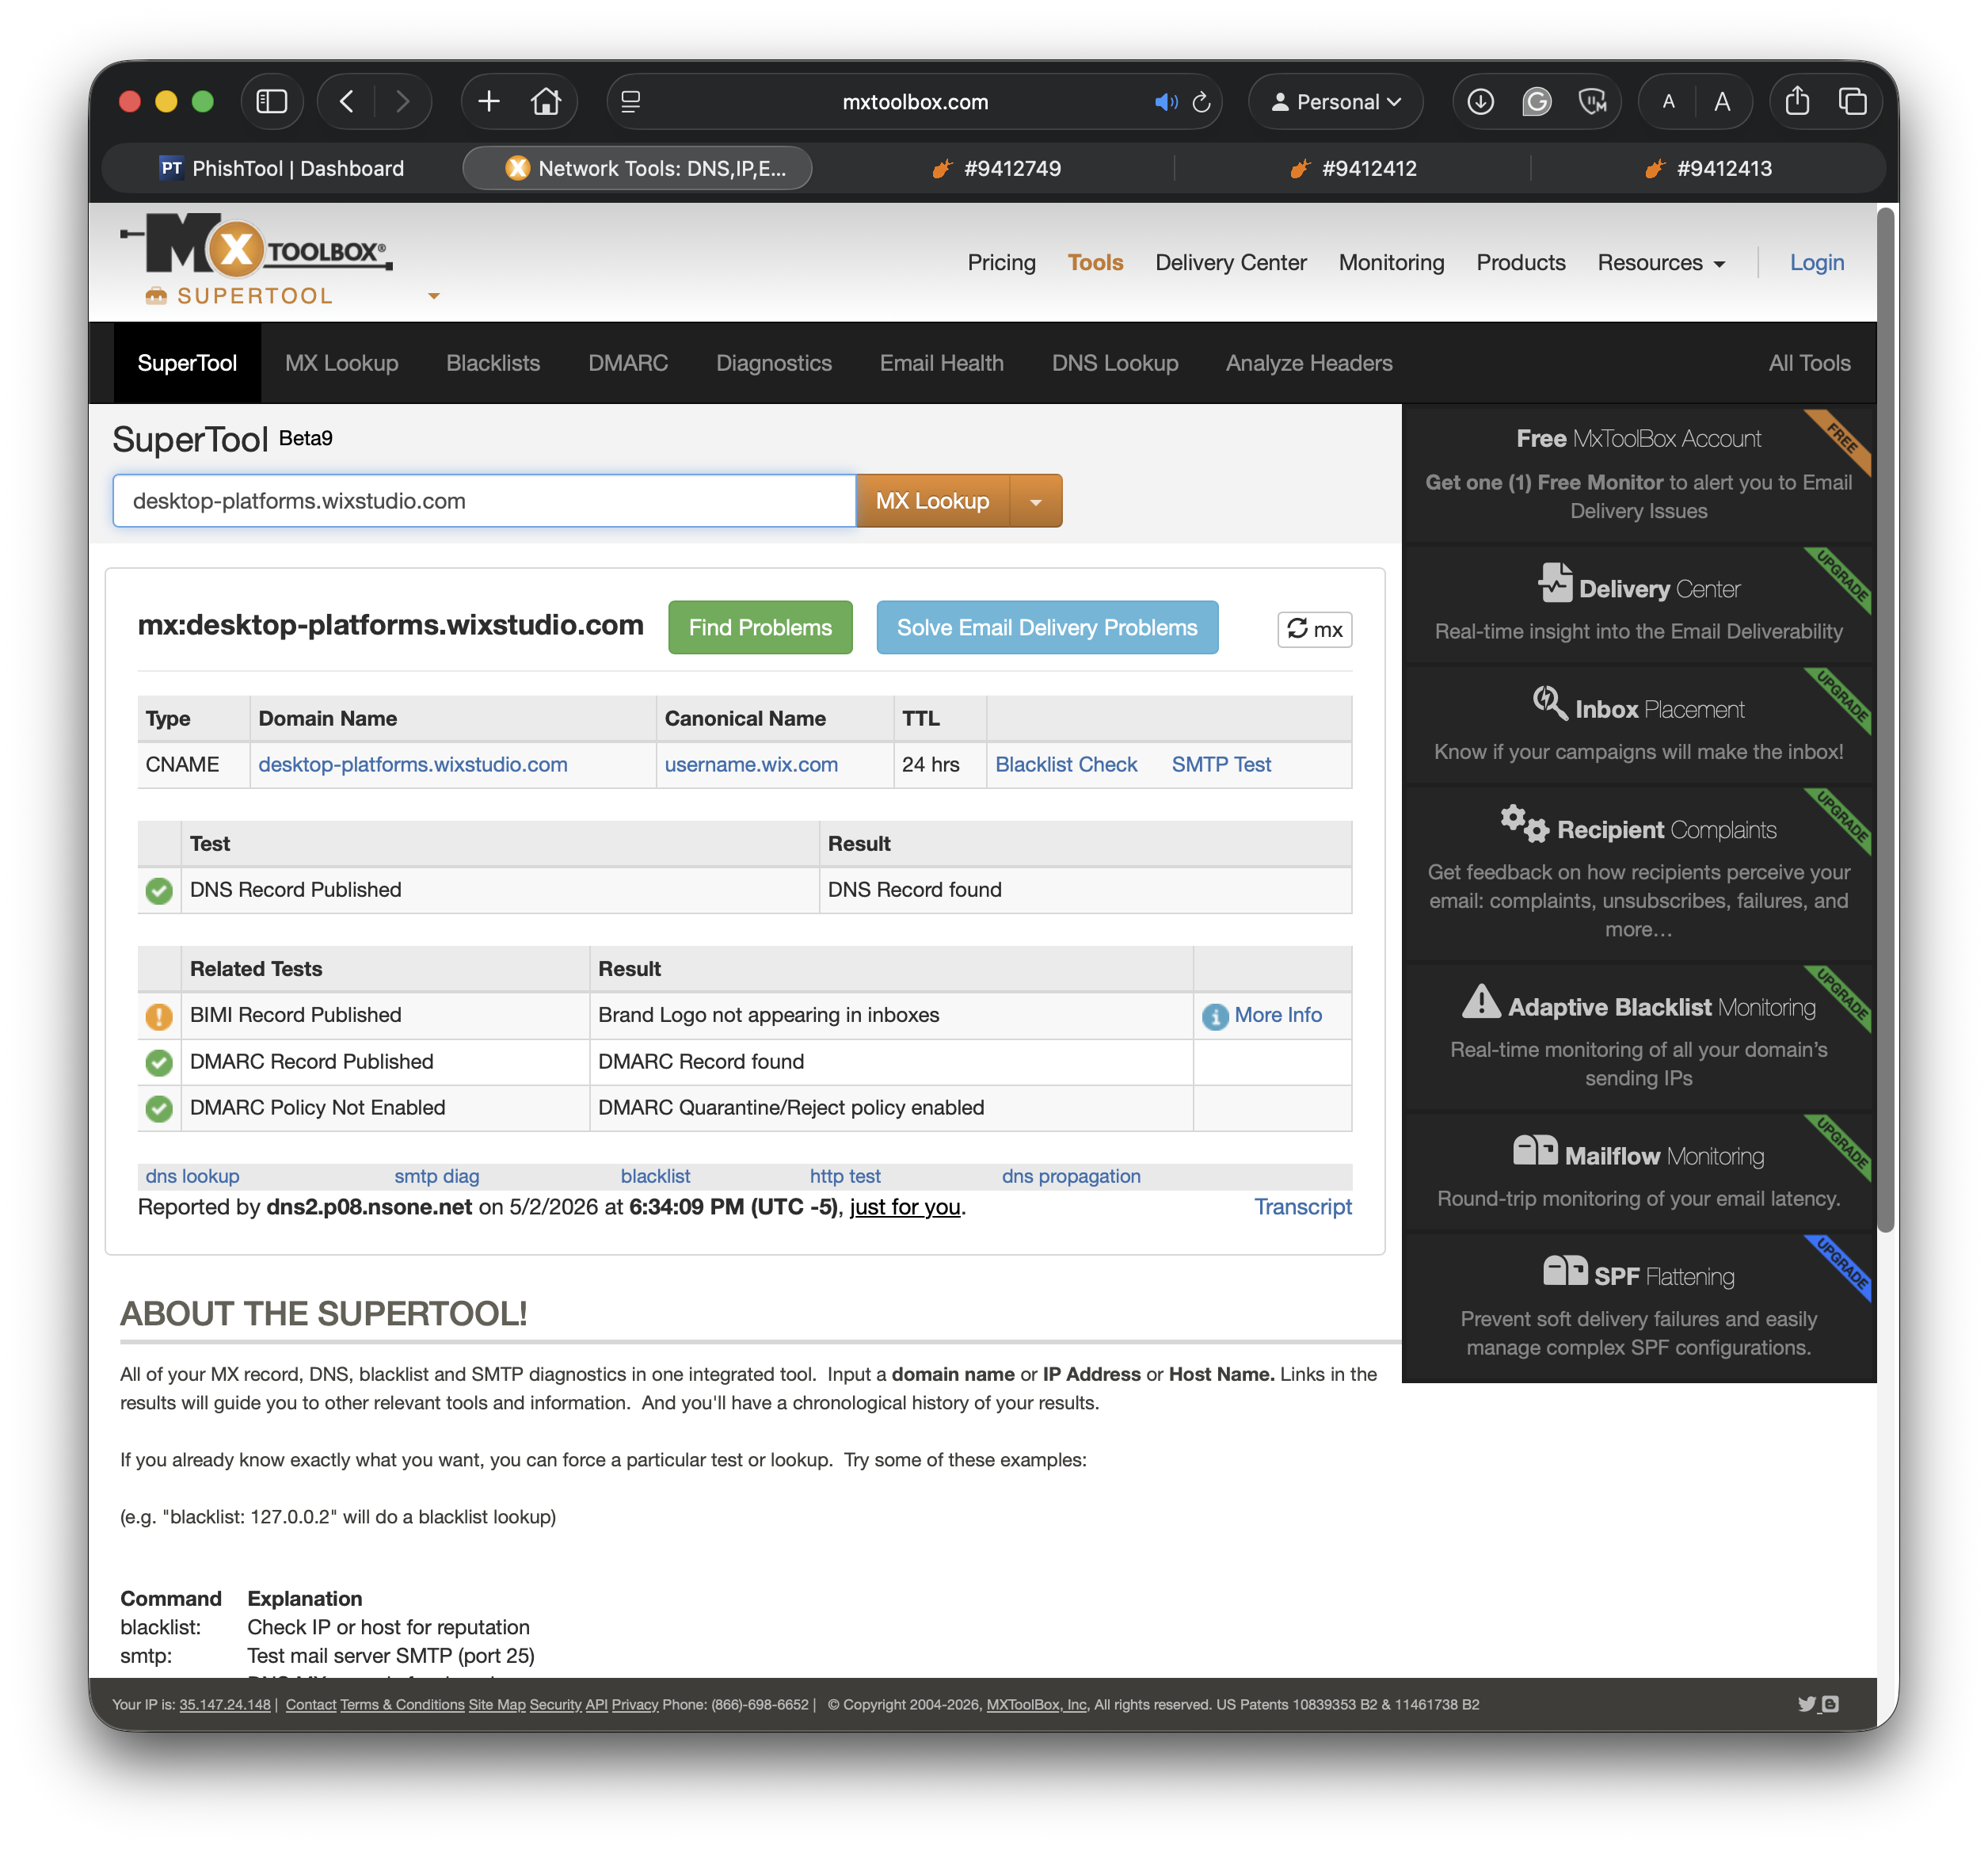Screen dimensions: 1988x1849
Task: Open the Blacklists tab
Action: (x=493, y=363)
